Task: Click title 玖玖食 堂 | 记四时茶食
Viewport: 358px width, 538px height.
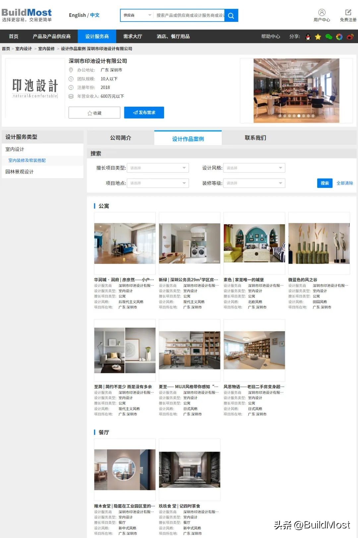Action: coord(179,506)
